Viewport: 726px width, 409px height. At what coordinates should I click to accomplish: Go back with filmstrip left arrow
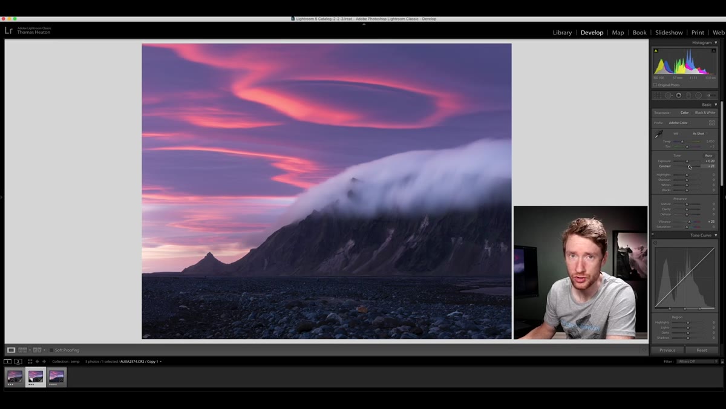point(38,361)
